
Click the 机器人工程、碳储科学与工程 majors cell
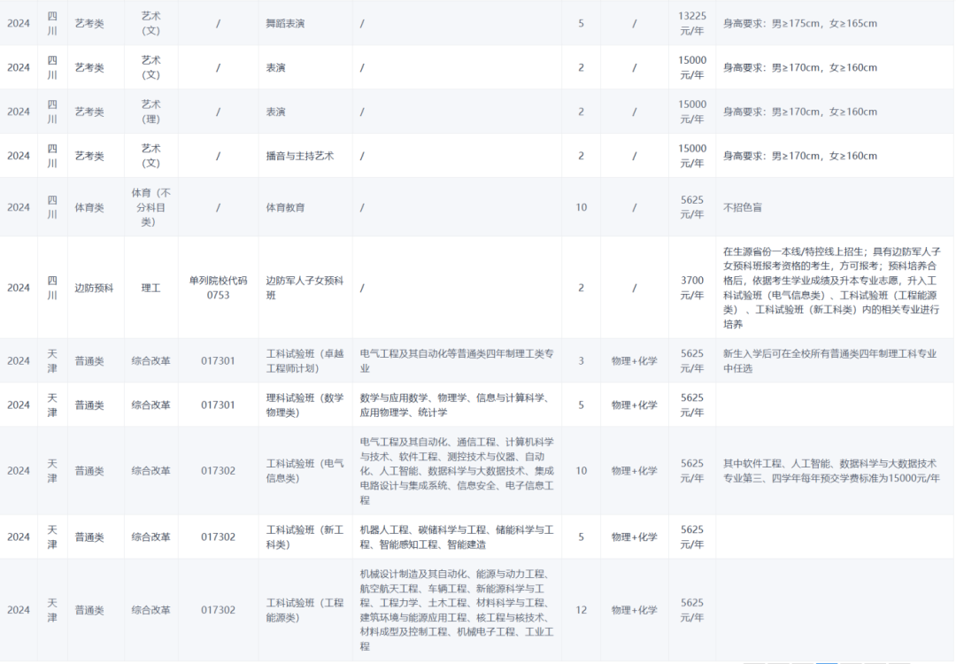click(457, 537)
